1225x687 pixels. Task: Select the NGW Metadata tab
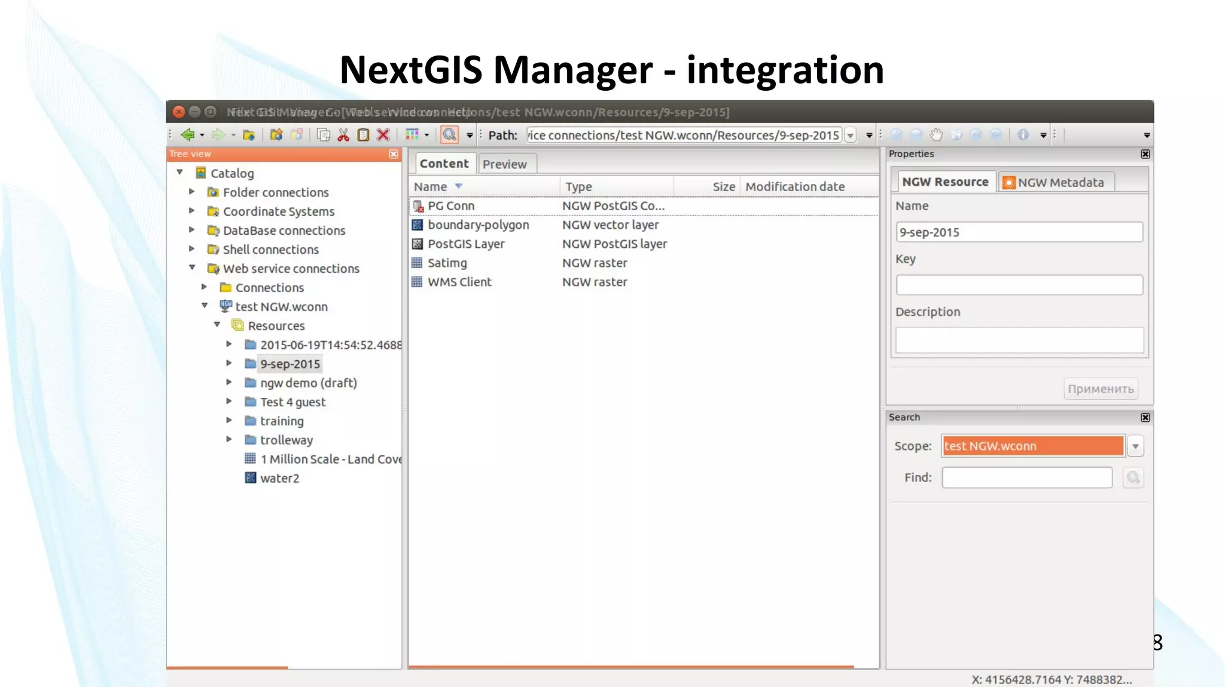[x=1056, y=182]
